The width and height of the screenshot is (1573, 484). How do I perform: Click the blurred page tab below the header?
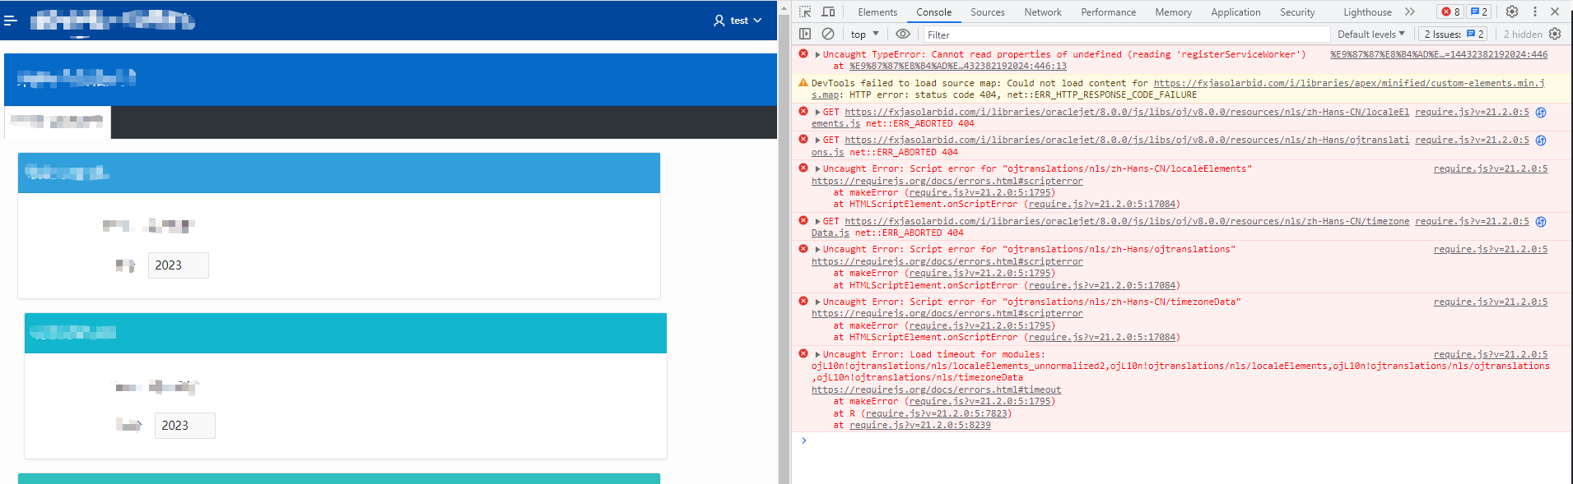[58, 122]
